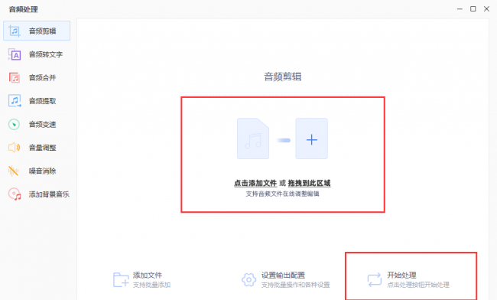Click the 音频剪辑 heading in main panel
The height and width of the screenshot is (300, 497).
pyautogui.click(x=283, y=77)
